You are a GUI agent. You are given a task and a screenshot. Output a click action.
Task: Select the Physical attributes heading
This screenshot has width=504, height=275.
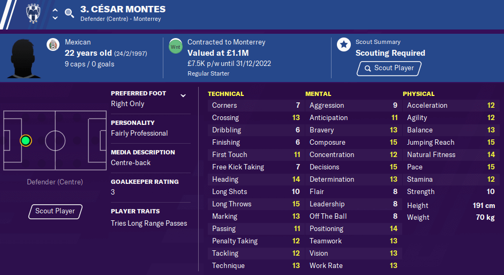[x=418, y=94]
